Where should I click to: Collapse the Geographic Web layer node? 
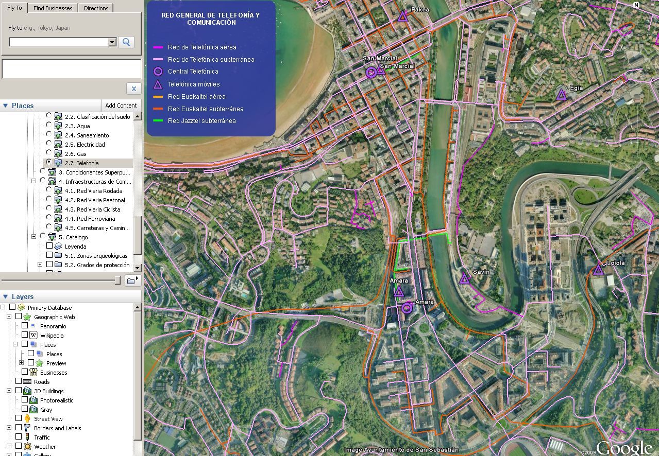9,317
